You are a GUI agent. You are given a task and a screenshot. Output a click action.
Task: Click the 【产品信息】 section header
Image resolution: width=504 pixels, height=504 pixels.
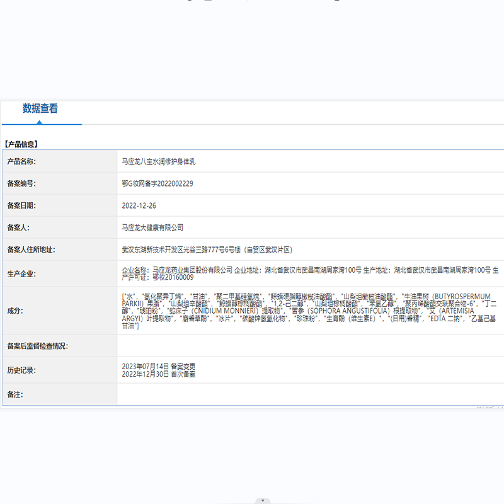tap(21, 144)
